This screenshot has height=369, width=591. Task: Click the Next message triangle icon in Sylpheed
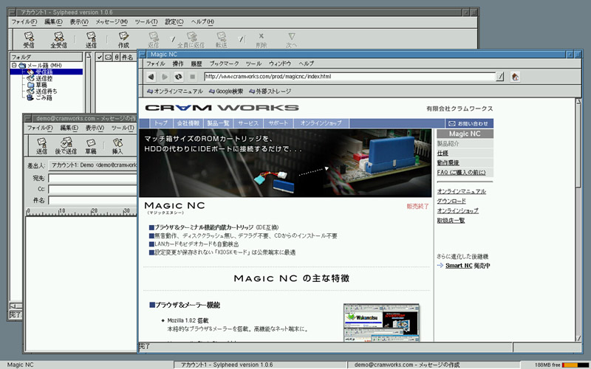pos(291,40)
